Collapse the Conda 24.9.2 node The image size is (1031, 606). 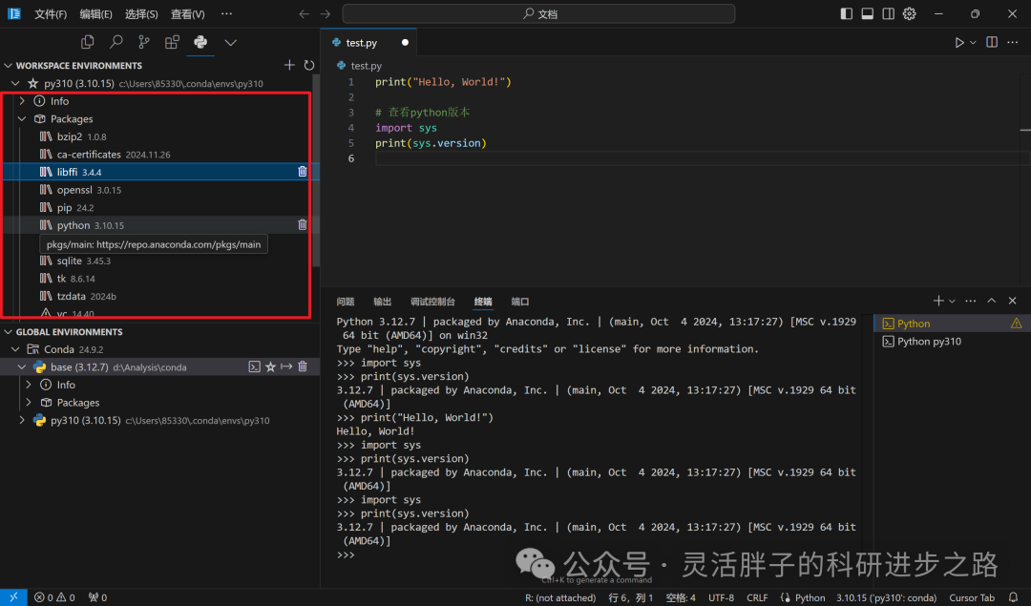[x=15, y=349]
